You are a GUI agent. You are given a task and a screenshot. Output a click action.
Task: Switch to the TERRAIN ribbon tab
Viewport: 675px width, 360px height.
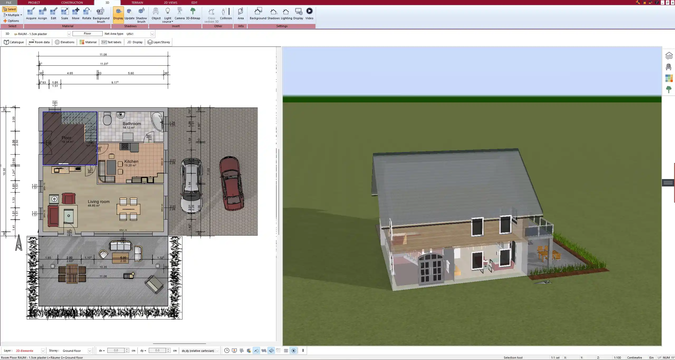point(137,3)
